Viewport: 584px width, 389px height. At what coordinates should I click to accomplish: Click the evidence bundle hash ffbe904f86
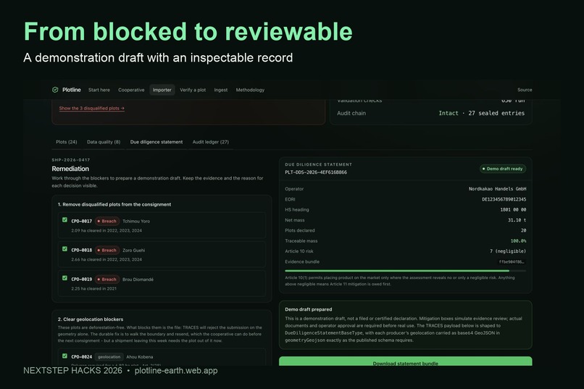[x=511, y=262]
